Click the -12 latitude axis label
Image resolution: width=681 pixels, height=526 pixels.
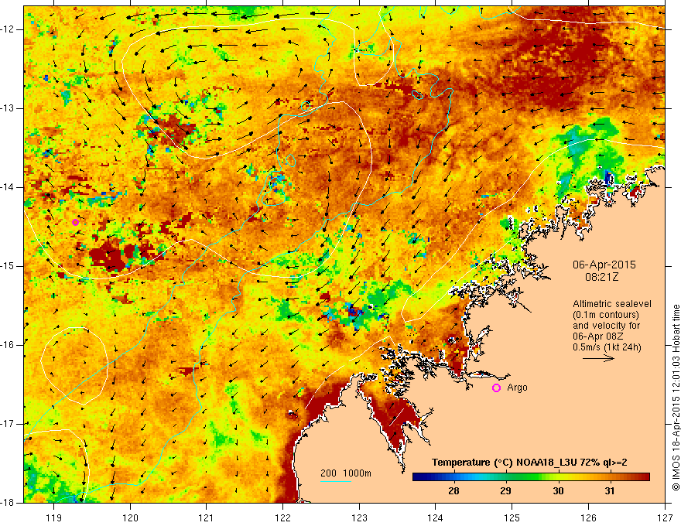pyautogui.click(x=8, y=29)
